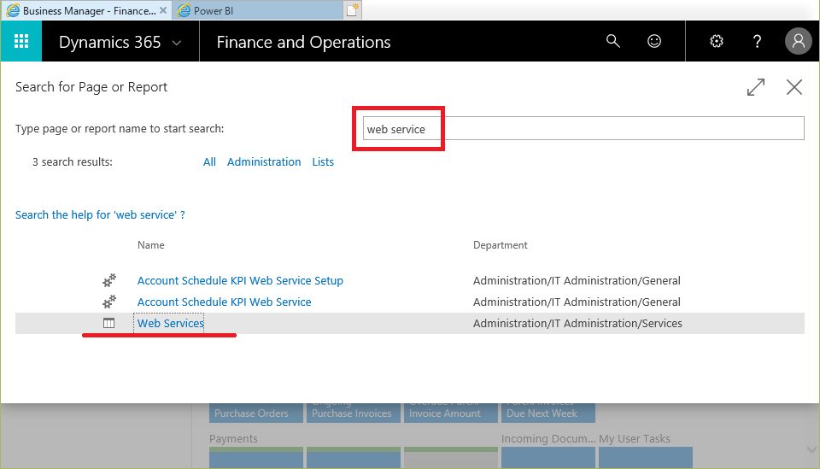This screenshot has width=820, height=469.
Task: Click the Incoming Documents heading in background
Action: [x=548, y=439]
